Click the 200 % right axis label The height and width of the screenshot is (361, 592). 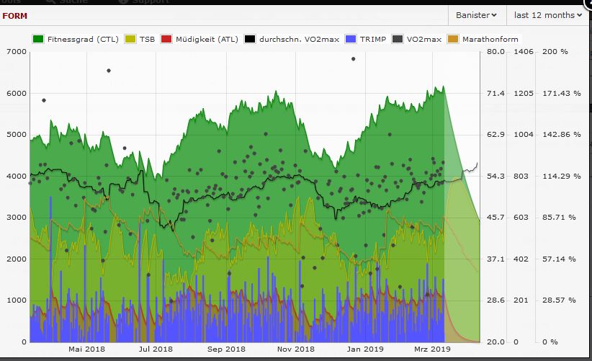pos(555,52)
